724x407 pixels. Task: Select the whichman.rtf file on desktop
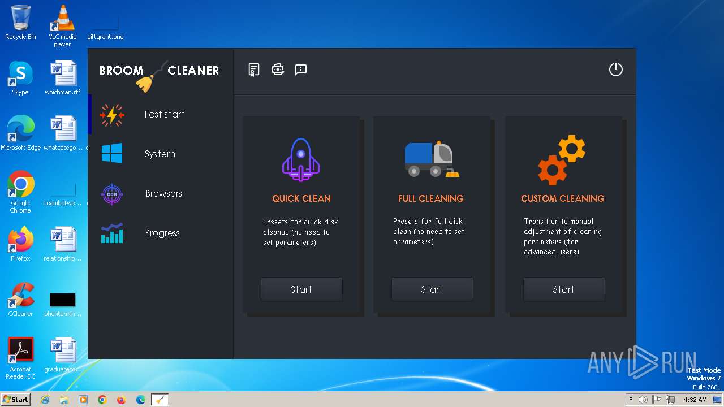62,78
